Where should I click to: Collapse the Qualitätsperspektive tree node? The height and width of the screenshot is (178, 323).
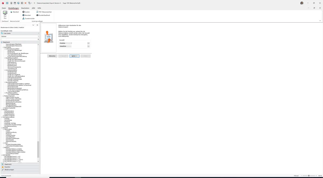5,58
